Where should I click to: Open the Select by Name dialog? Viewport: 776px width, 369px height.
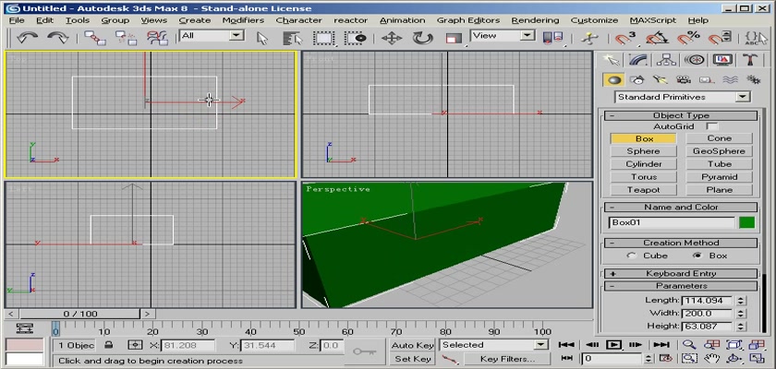293,38
